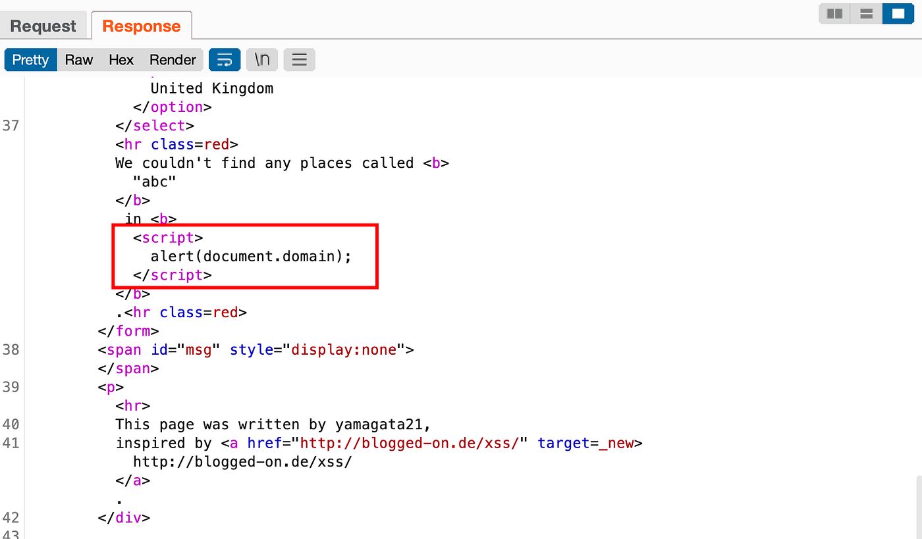Image resolution: width=922 pixels, height=539 pixels.
Task: Click the span id="msg" line
Action: [x=256, y=349]
